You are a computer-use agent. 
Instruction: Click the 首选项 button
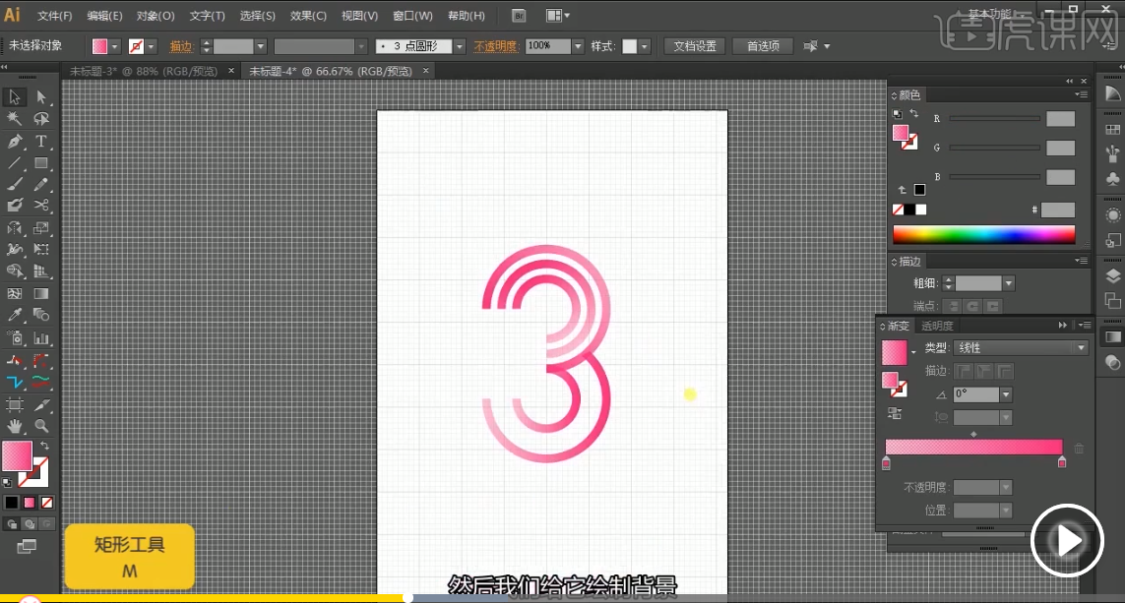tap(763, 46)
